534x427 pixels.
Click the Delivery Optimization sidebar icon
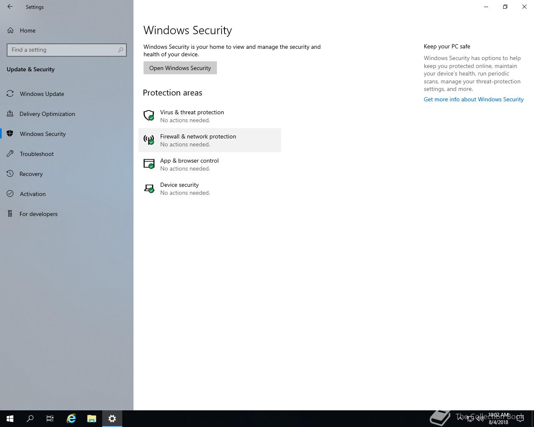(x=10, y=114)
